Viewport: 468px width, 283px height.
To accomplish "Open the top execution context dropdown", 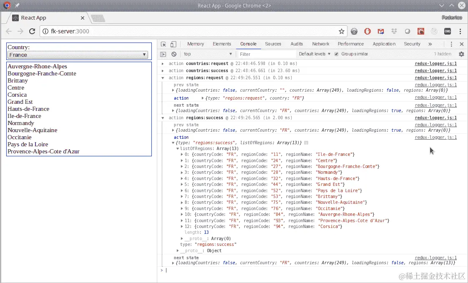I will click(208, 54).
